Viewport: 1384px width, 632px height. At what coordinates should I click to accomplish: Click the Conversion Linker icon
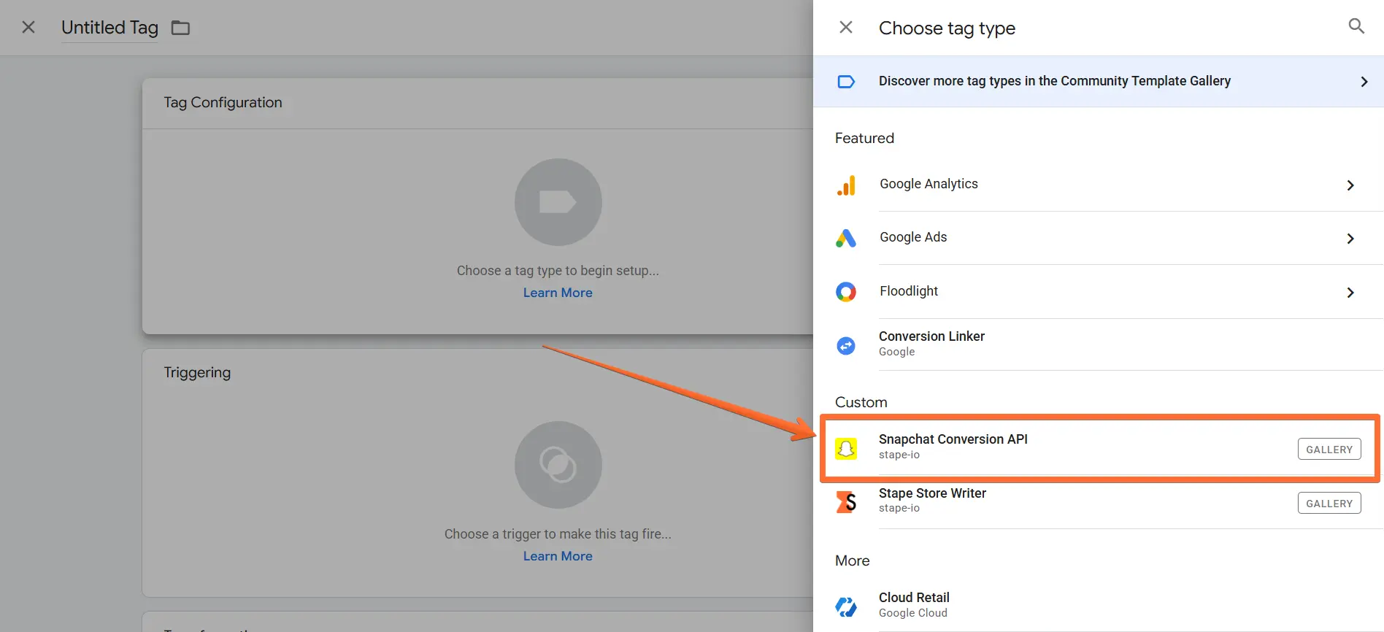coord(846,345)
